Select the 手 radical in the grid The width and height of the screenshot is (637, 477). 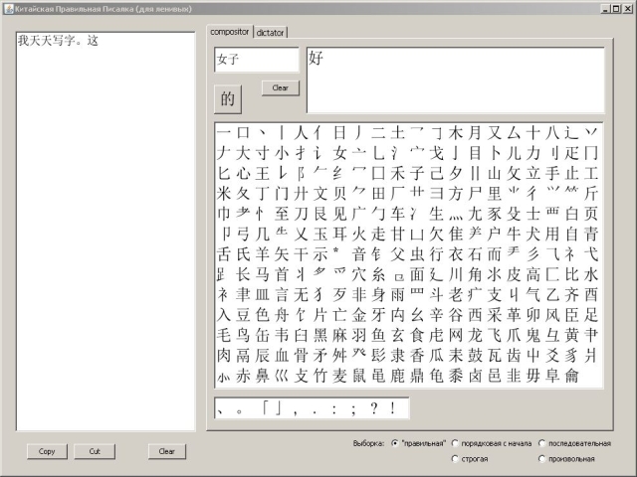tap(552, 173)
